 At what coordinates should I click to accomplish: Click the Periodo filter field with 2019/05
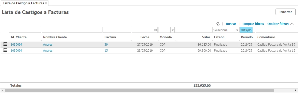pyautogui.click(x=248, y=30)
